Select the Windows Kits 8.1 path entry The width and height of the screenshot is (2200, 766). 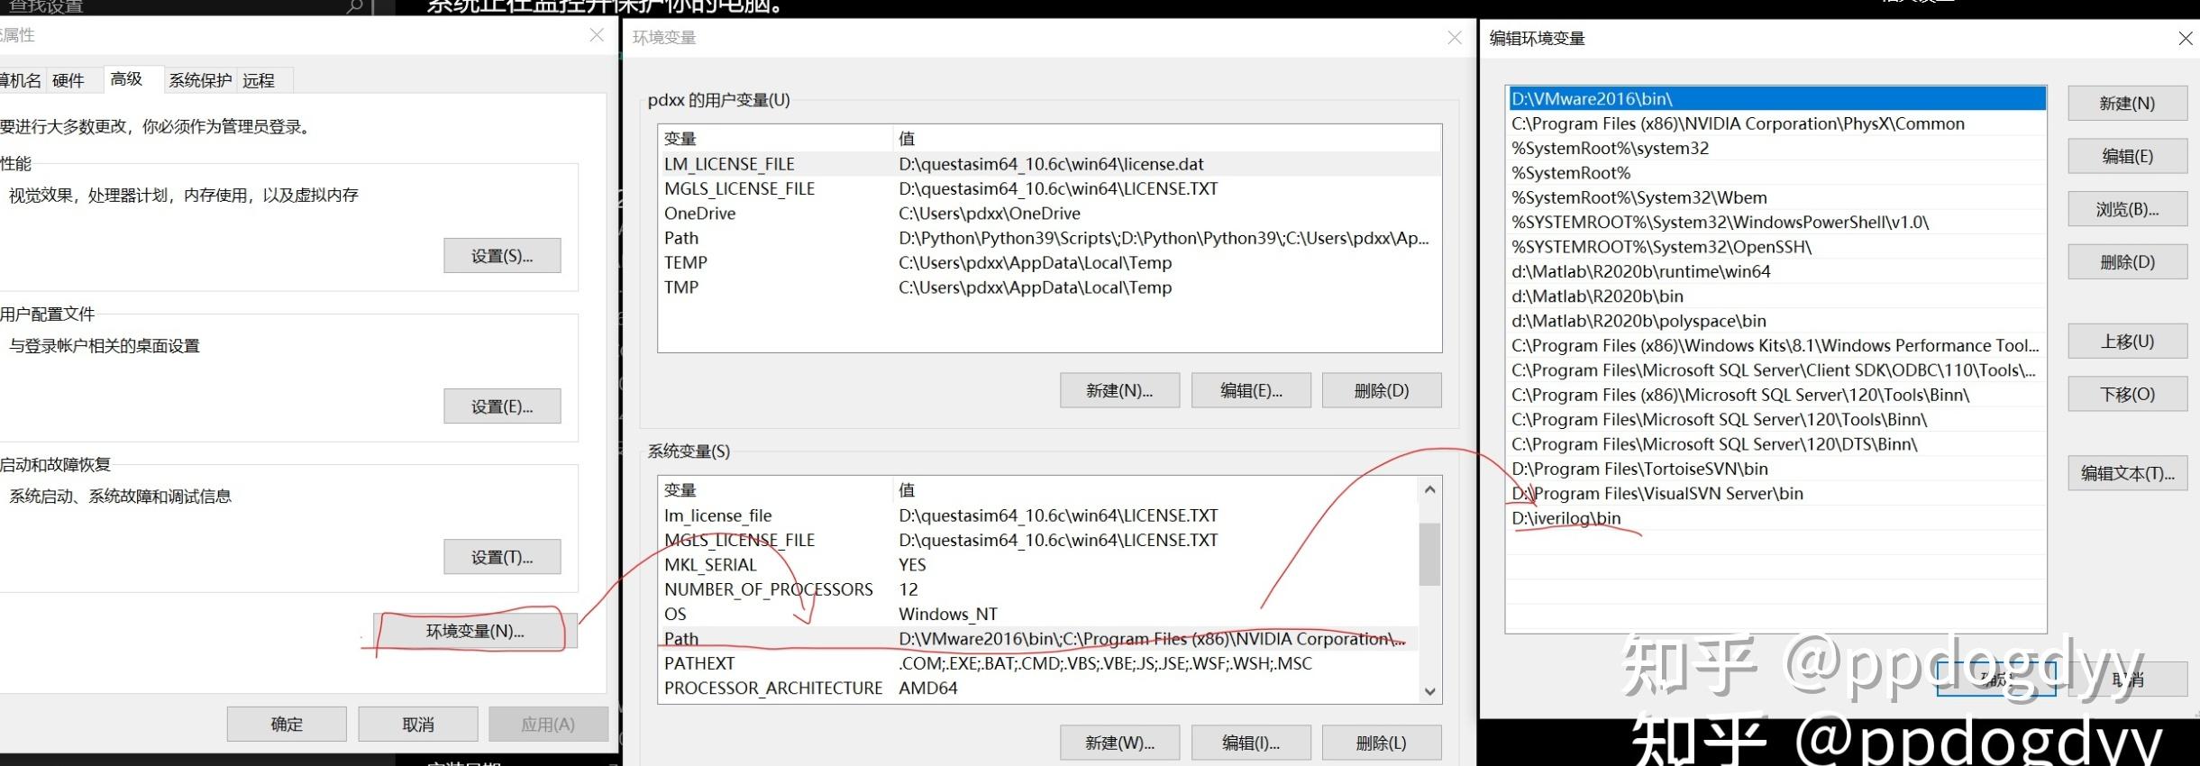coord(1776,345)
